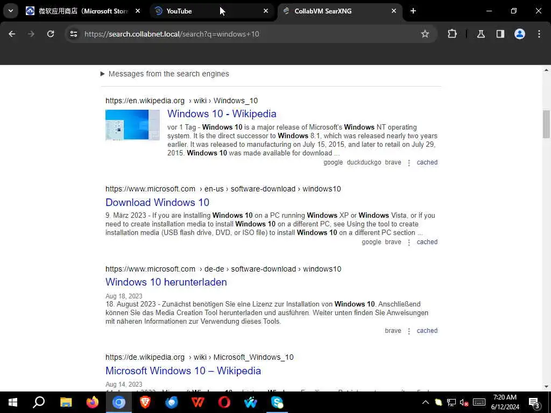Reload the current page
Image resolution: width=551 pixels, height=413 pixels.
[51, 34]
